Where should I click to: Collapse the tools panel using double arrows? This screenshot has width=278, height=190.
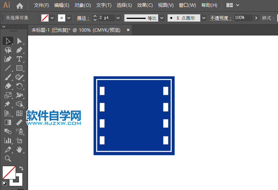click(x=4, y=27)
